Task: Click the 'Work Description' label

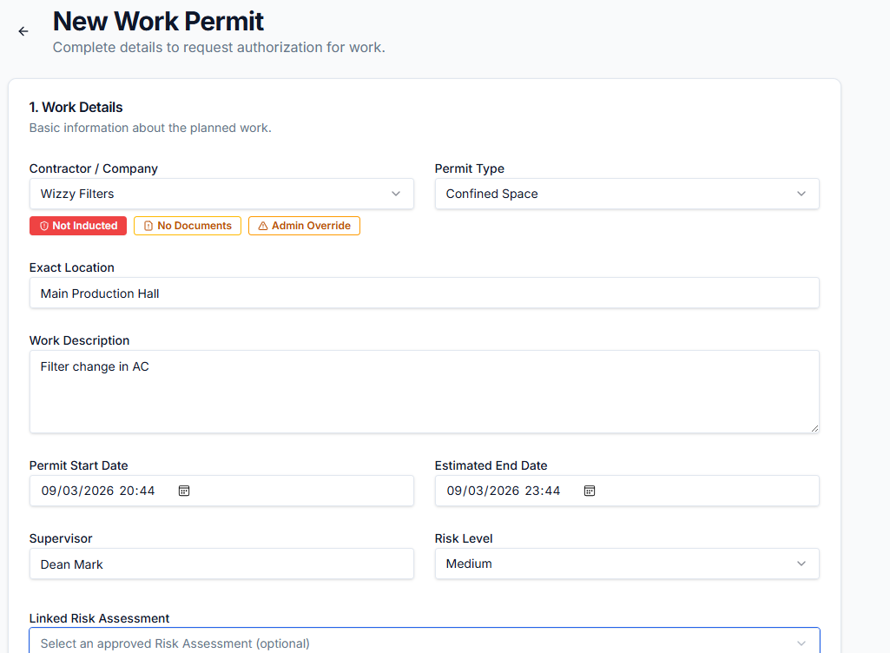Action: [80, 340]
